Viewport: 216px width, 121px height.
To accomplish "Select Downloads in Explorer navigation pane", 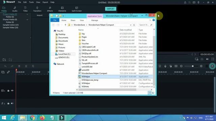I will tap(63, 41).
